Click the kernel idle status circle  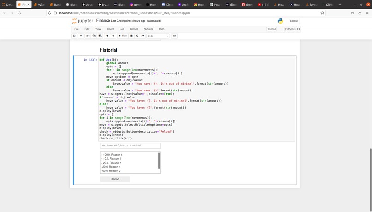tap(299, 29)
